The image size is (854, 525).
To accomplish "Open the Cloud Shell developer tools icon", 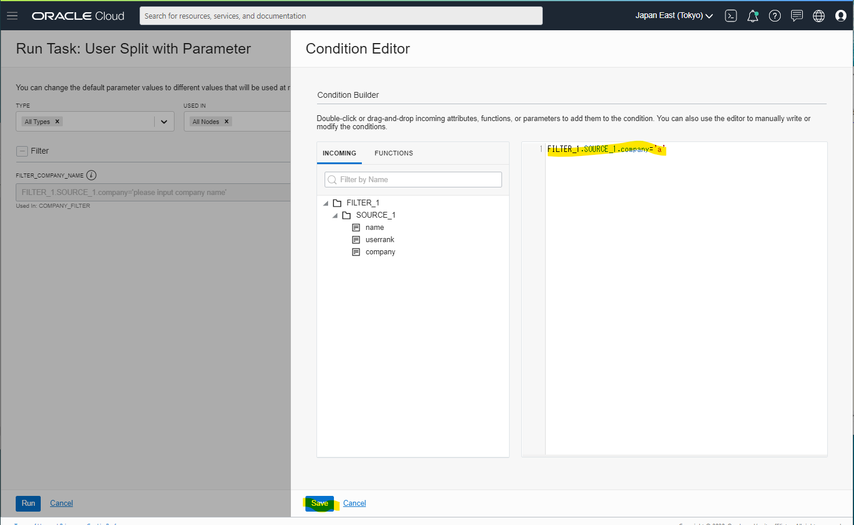I will coord(731,16).
